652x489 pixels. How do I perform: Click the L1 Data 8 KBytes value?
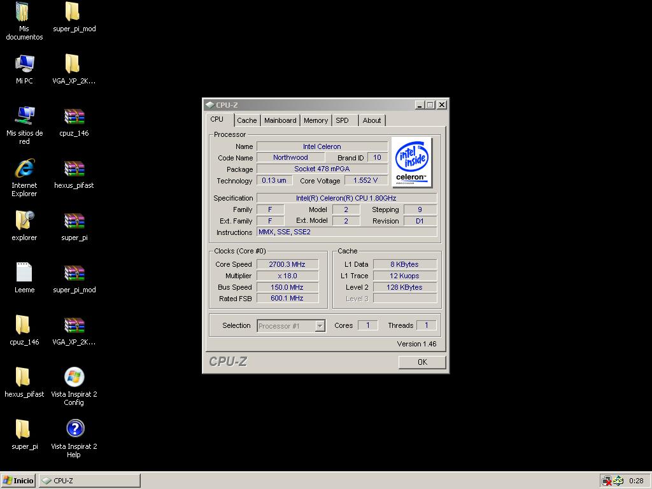(x=404, y=264)
